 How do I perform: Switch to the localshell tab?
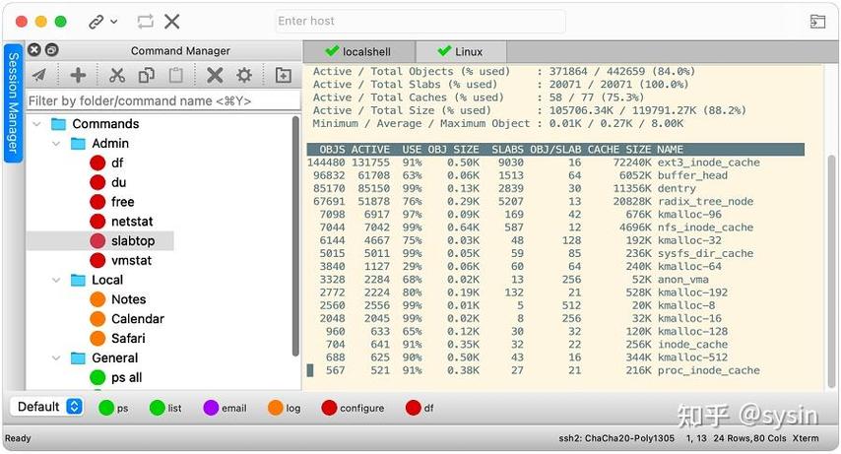[x=358, y=52]
